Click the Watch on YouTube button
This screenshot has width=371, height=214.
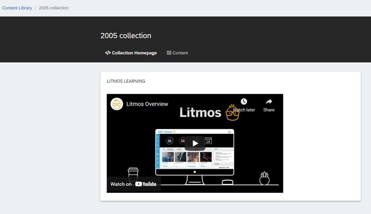click(134, 184)
